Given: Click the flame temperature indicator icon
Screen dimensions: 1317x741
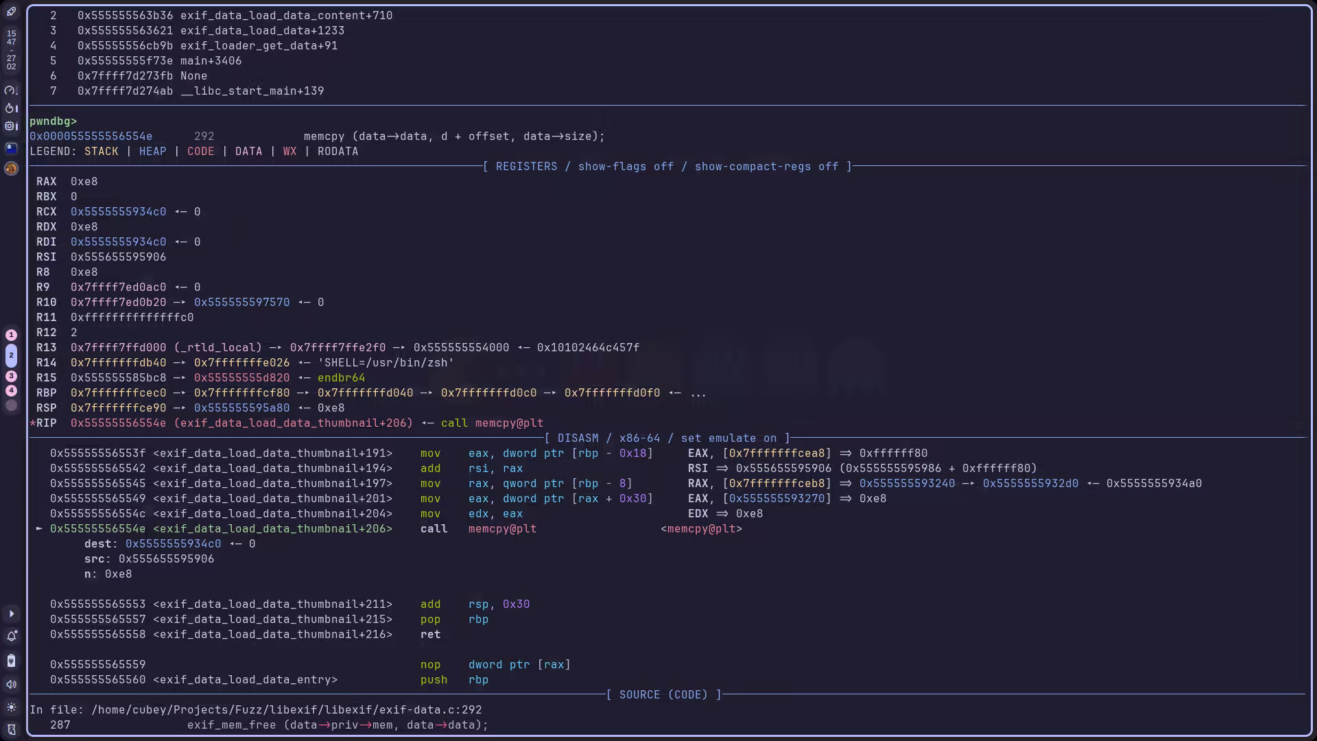Looking at the screenshot, I should tap(10, 108).
